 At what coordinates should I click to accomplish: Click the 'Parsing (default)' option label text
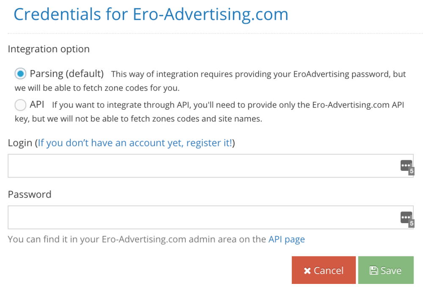coord(67,73)
